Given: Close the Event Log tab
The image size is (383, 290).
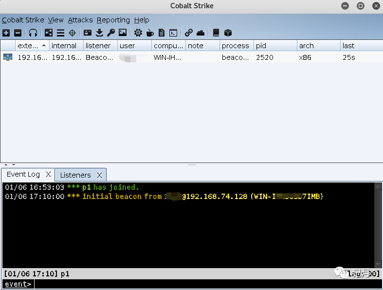Looking at the screenshot, I should click(48, 174).
